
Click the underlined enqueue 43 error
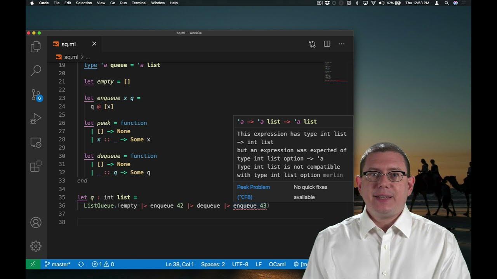pos(250,206)
